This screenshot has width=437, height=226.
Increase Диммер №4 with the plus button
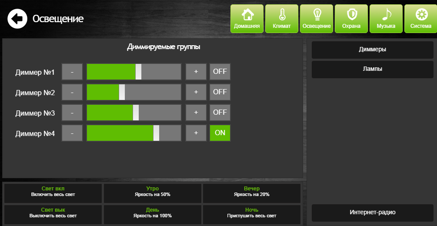tap(196, 133)
